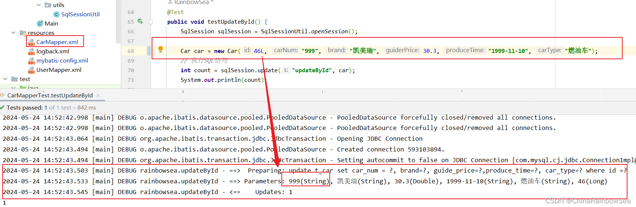
Task: Click the logback.xml file icon
Action: pyautogui.click(x=32, y=51)
